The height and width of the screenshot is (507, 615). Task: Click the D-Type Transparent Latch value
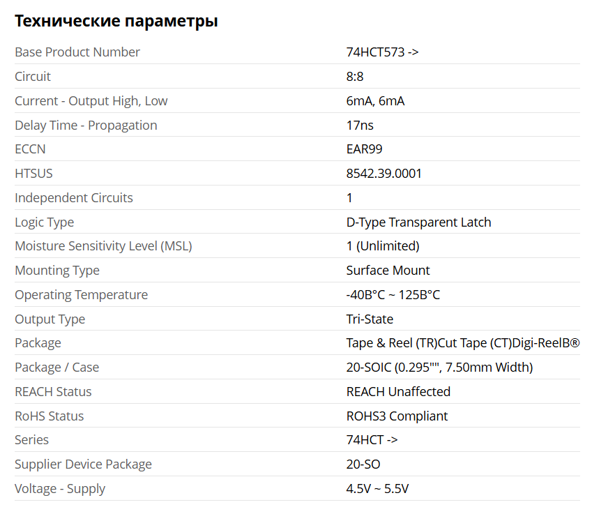coord(418,222)
